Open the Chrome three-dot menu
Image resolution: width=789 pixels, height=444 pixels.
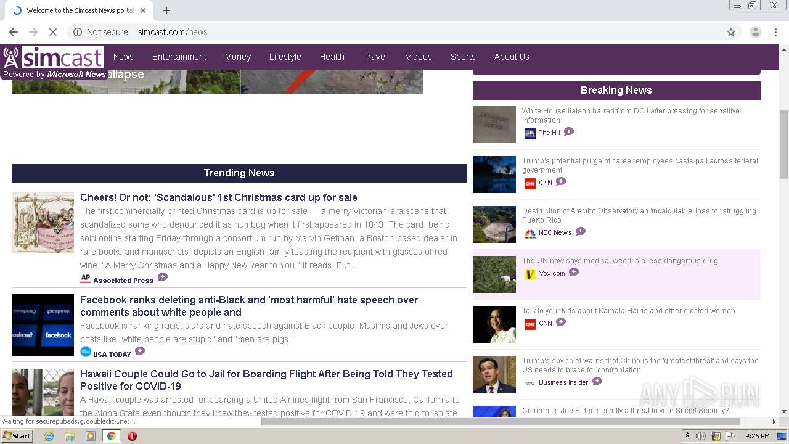tap(775, 32)
